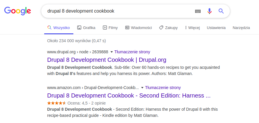Click the three-dot icon beside Więcej
Image resolution: width=259 pixels, height=123 pixels.
186,28
